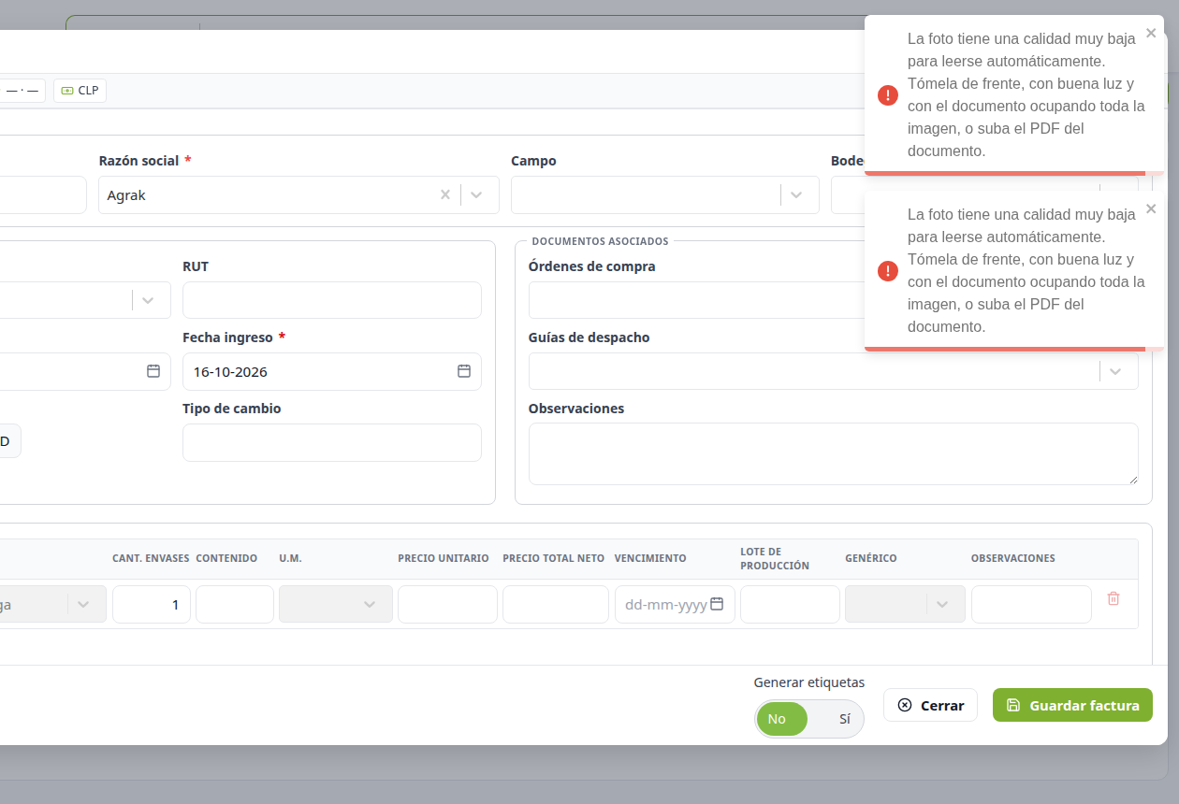Open the Fecha ingreso calendar picker

point(464,371)
